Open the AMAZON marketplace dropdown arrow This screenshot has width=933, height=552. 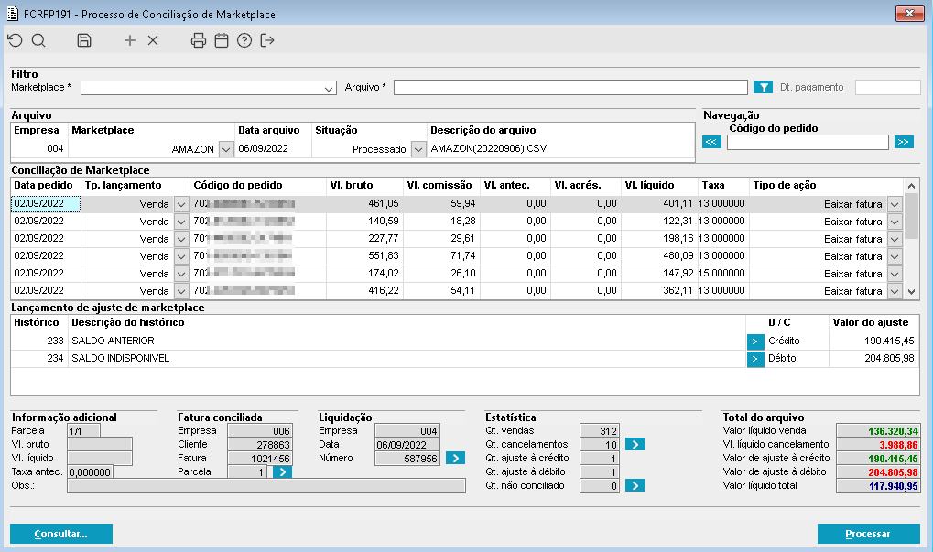(x=225, y=149)
